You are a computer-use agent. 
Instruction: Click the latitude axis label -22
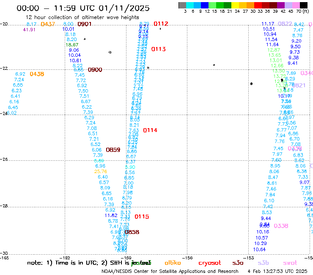(x=4, y=68)
